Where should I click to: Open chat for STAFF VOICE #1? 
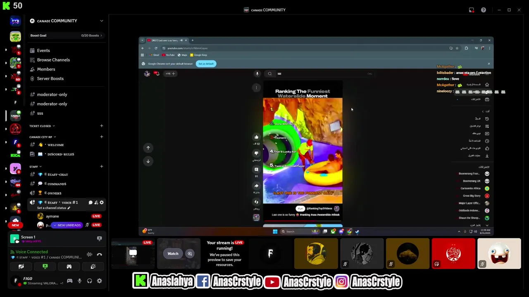coord(91,203)
